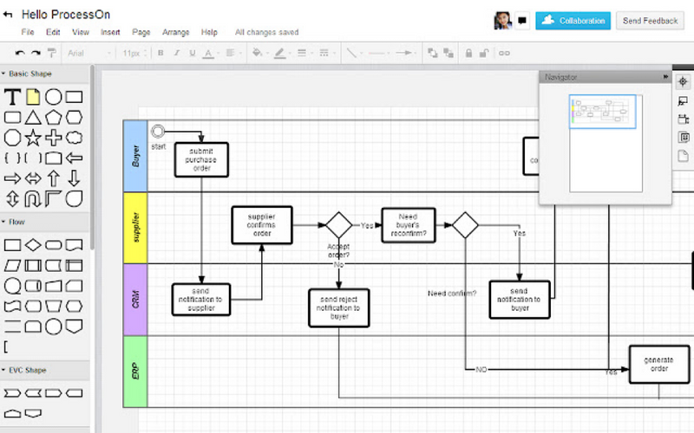Open the fill color bucket picker

[x=257, y=53]
